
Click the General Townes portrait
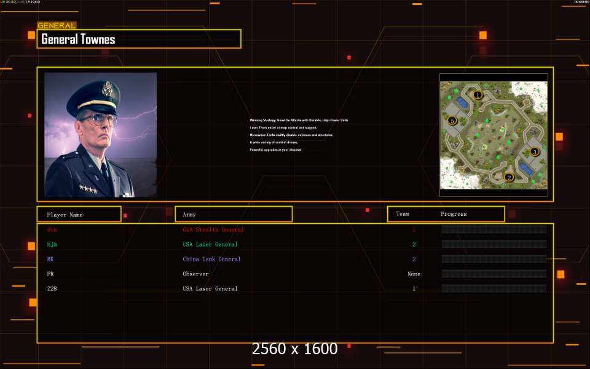coord(100,135)
